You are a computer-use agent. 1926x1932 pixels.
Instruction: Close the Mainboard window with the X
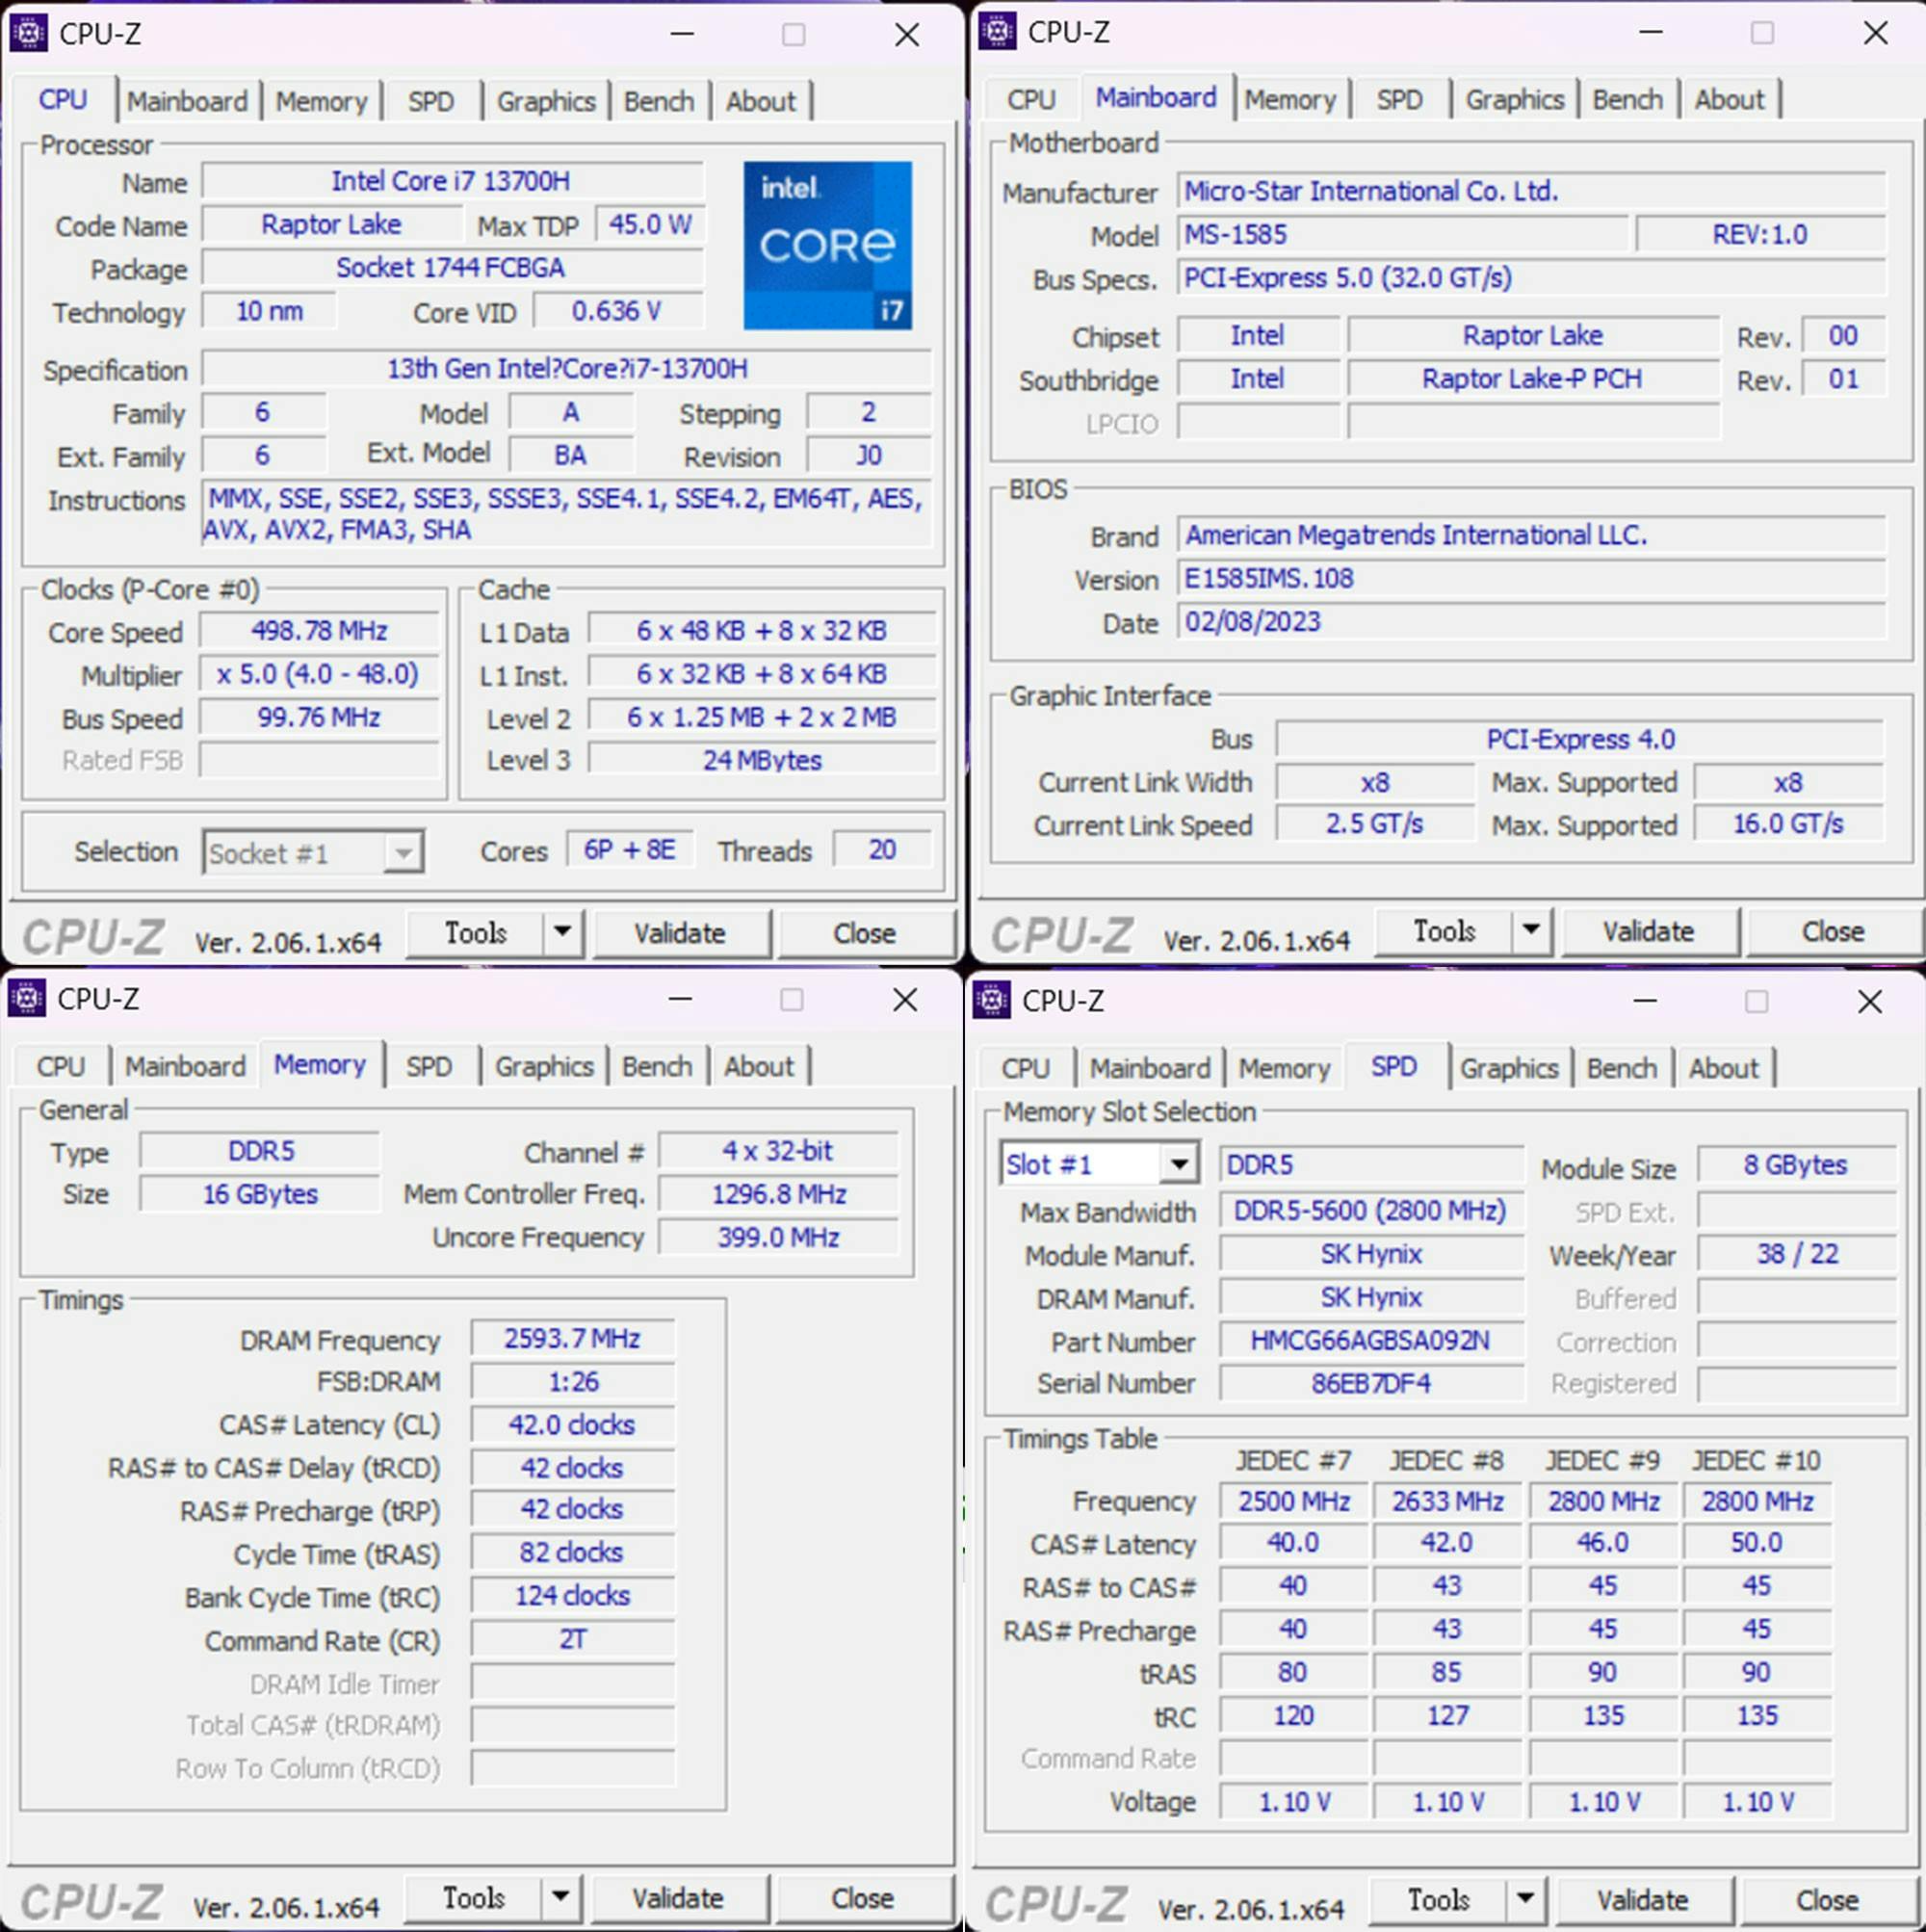pos(1875,32)
